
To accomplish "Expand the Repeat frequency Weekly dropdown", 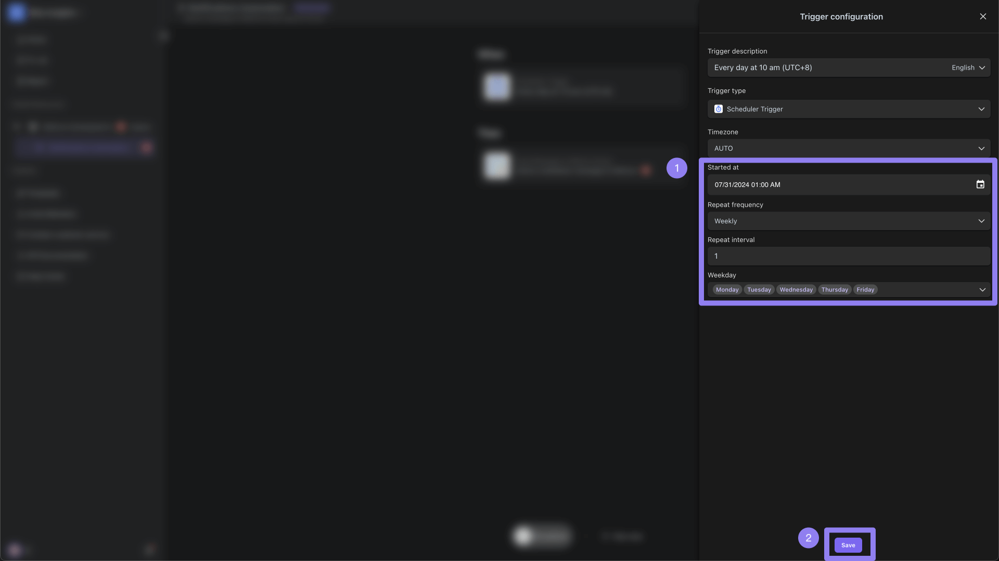I will pos(849,221).
